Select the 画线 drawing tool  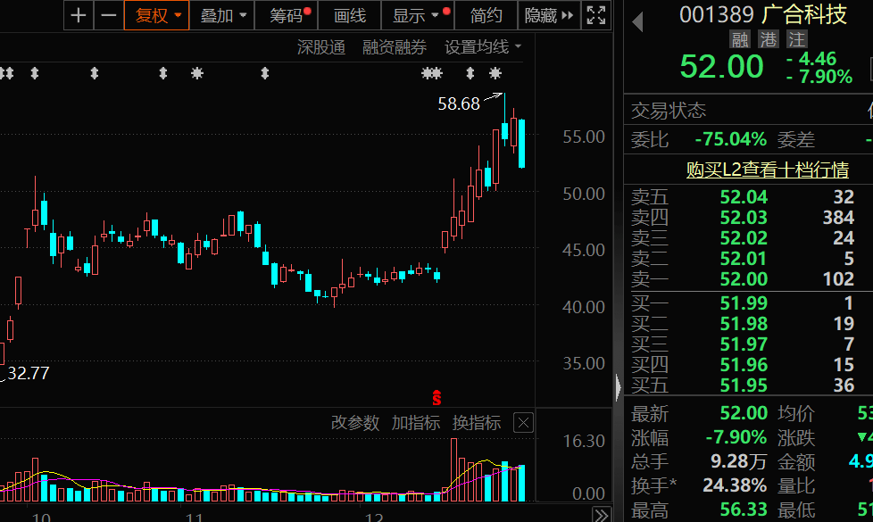348,15
